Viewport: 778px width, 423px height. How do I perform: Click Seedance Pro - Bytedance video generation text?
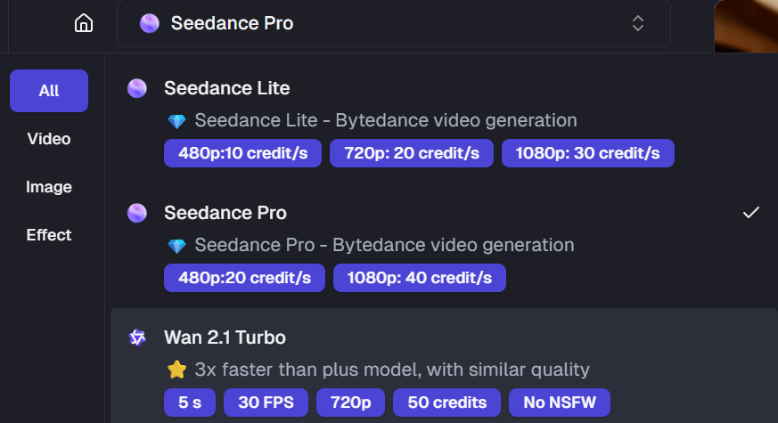click(384, 245)
